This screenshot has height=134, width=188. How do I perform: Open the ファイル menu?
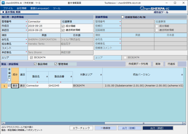8,8
